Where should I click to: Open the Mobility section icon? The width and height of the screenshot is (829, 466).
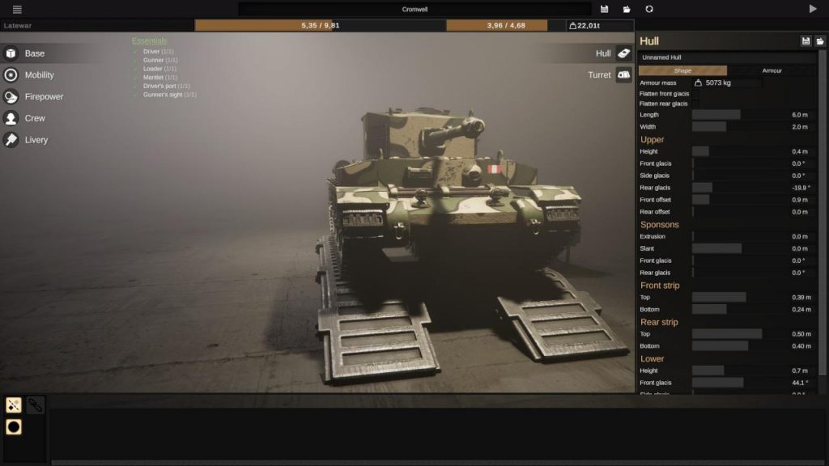coord(10,74)
